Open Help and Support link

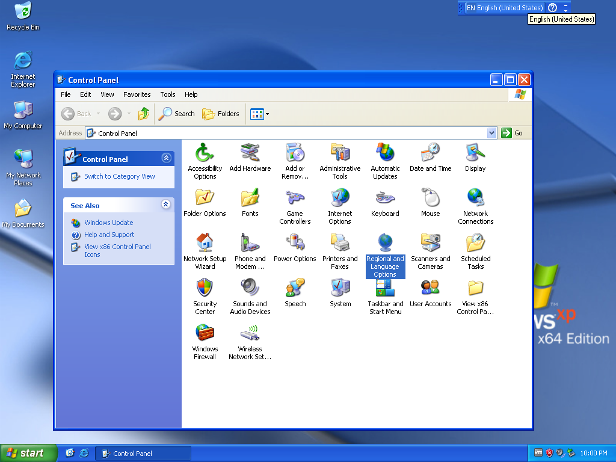coord(109,235)
